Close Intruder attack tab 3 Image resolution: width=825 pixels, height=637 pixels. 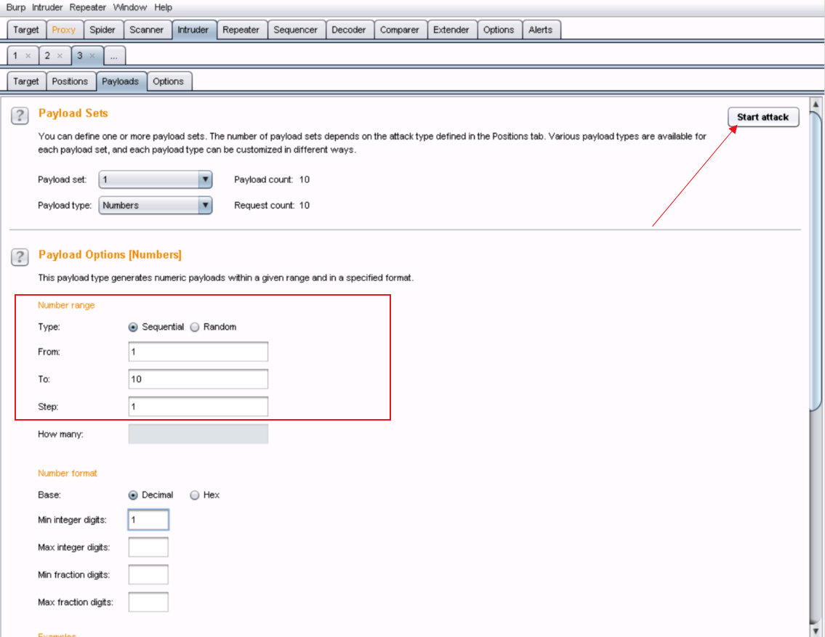coord(92,56)
